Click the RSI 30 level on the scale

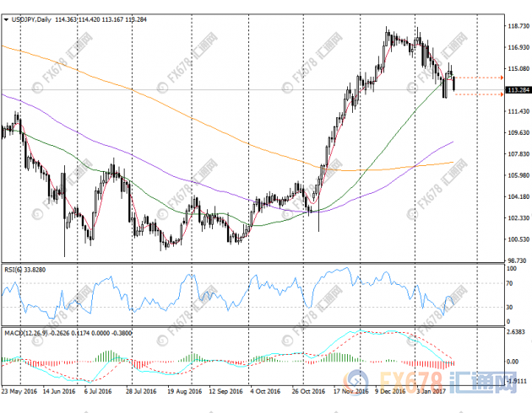pos(511,307)
